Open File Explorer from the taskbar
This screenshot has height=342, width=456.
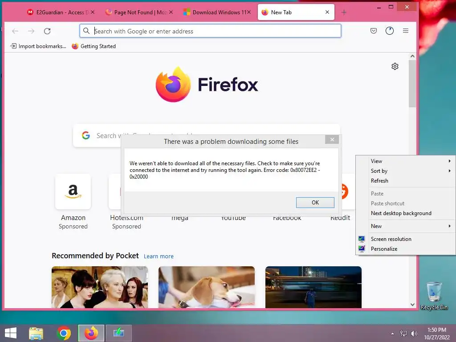coord(36,333)
